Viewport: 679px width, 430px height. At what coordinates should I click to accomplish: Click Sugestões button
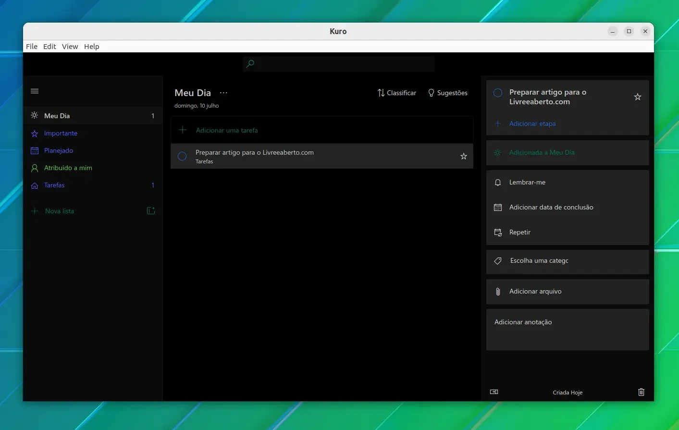[447, 93]
